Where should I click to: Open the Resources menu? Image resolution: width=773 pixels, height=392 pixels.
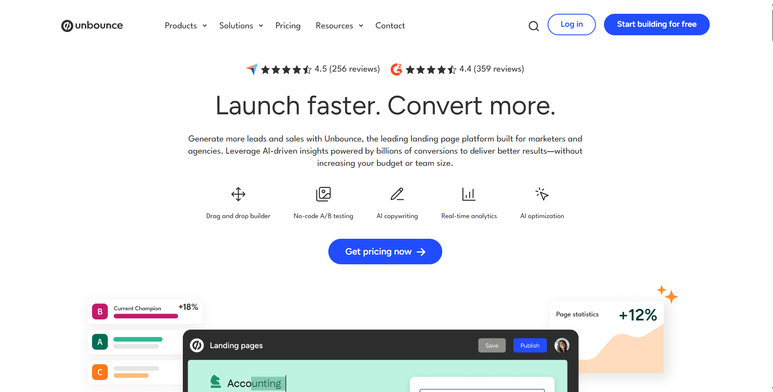tap(334, 26)
